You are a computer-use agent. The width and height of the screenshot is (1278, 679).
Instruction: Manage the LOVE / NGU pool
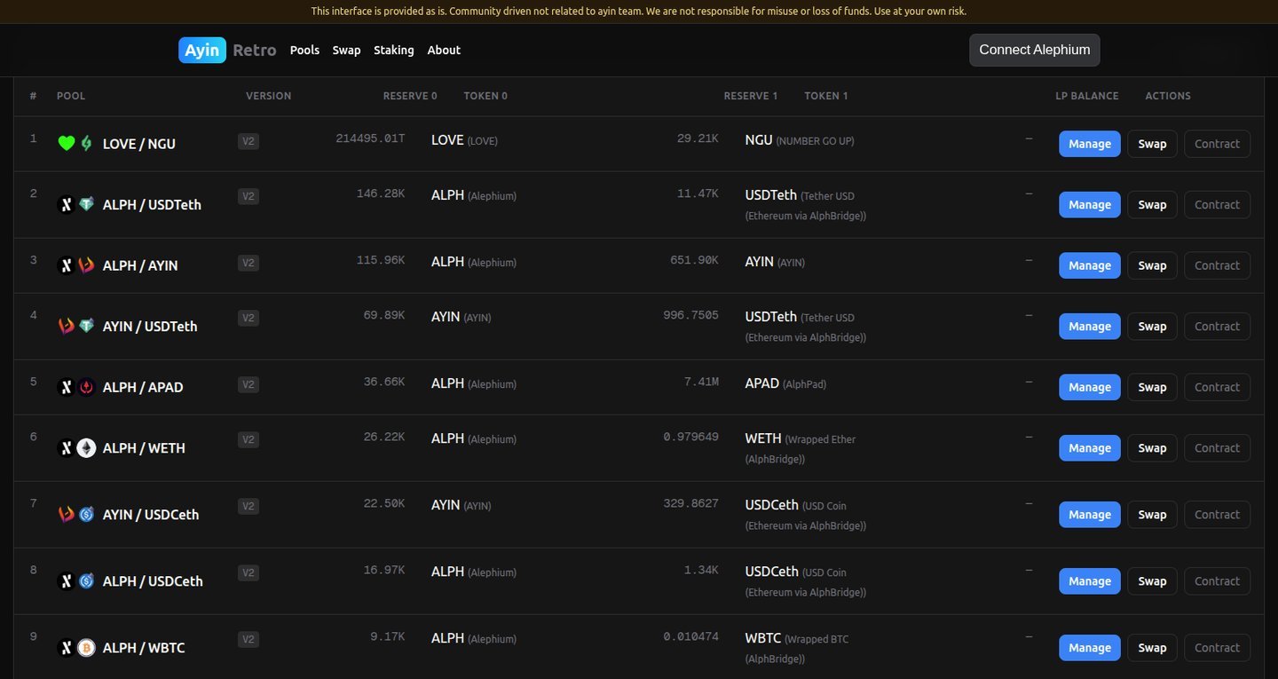pos(1090,144)
